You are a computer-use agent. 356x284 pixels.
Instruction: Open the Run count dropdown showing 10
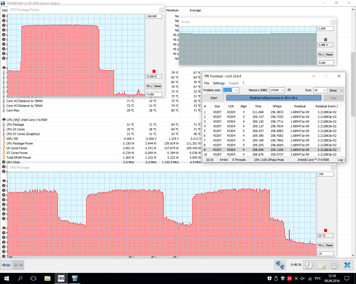pos(324,90)
